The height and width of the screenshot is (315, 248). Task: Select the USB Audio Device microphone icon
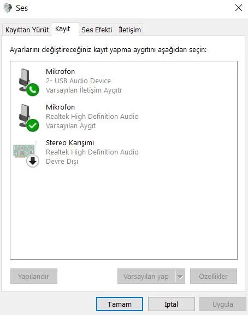(28, 82)
